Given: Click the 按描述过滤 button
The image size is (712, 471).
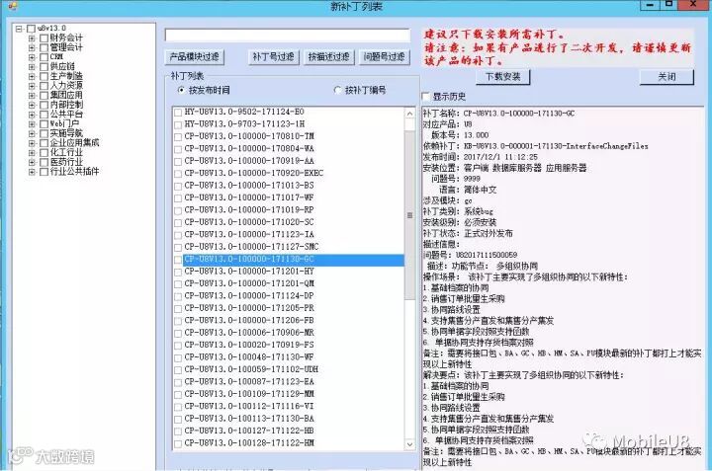Looking at the screenshot, I should tap(328, 56).
